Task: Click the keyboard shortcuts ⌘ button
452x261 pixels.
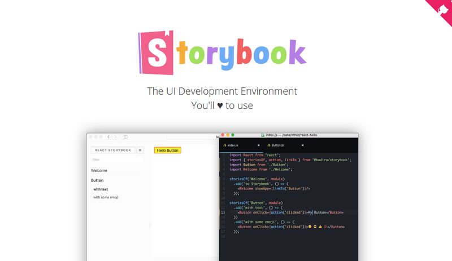Action: 140,151
